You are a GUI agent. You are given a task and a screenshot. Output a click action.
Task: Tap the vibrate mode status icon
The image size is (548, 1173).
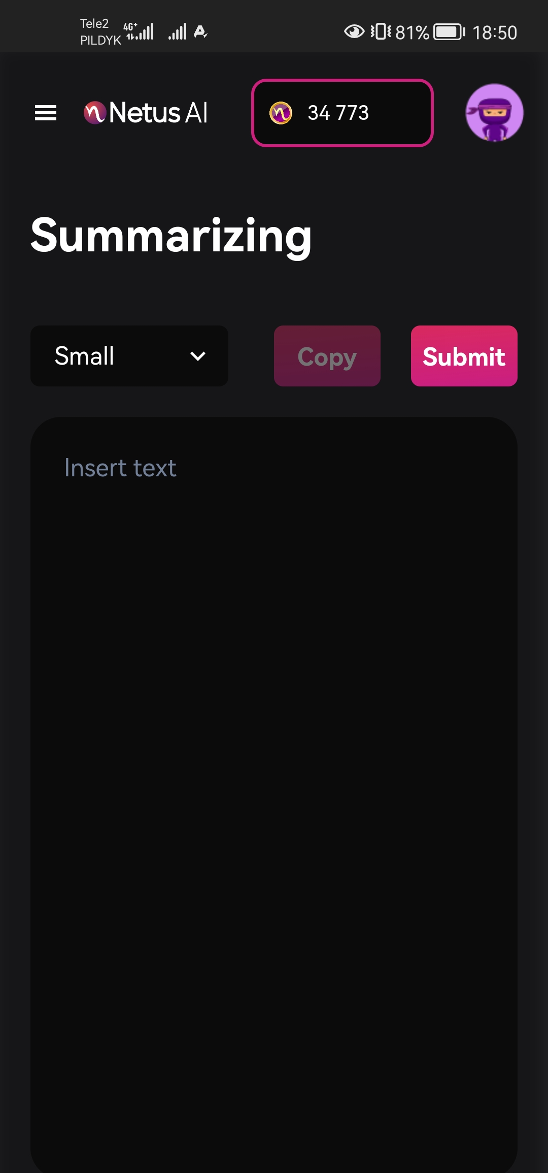click(381, 32)
